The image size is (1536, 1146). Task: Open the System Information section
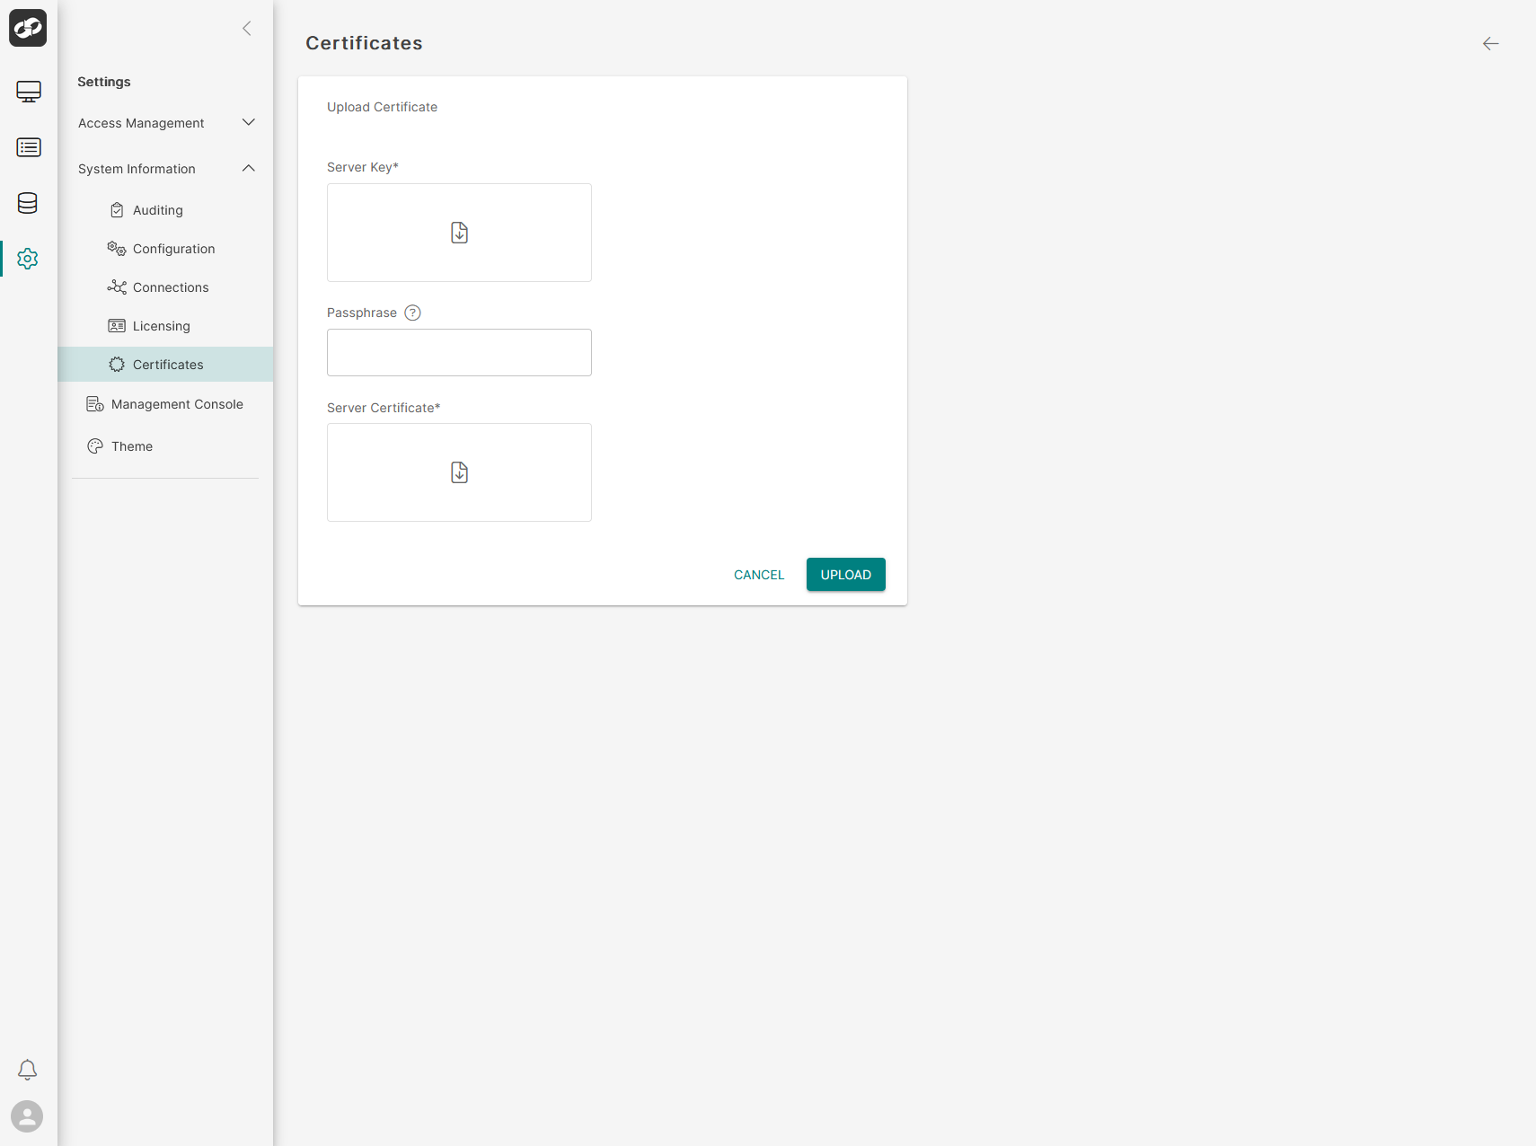(165, 169)
